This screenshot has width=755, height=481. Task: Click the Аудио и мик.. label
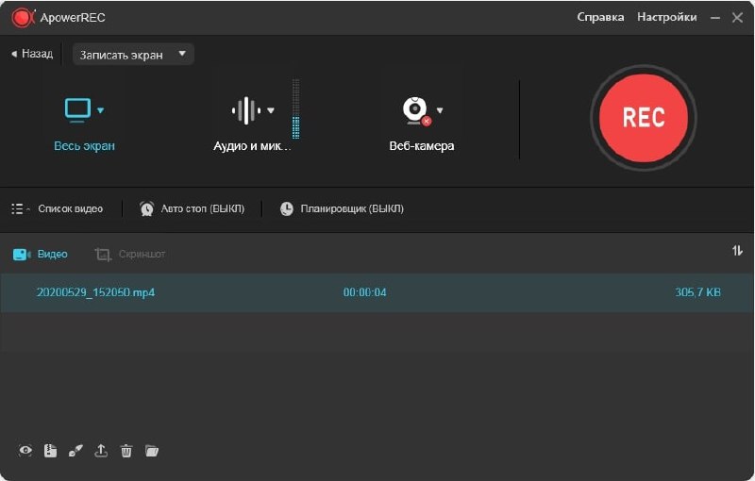pyautogui.click(x=252, y=146)
